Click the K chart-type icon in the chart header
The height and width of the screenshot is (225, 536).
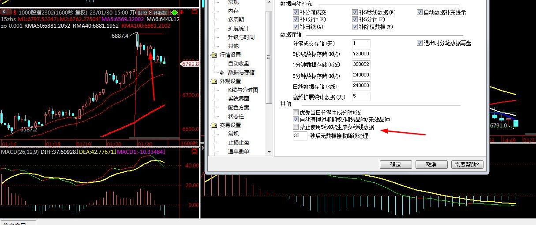click(4, 12)
